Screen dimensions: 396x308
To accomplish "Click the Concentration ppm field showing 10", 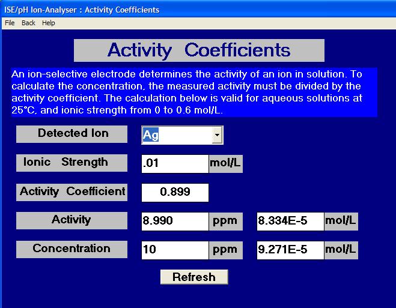I will point(175,250).
